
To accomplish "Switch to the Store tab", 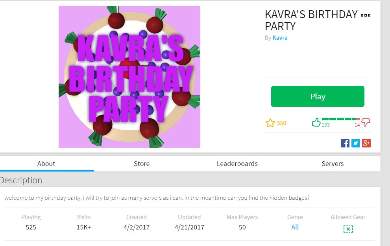I will click(x=142, y=164).
